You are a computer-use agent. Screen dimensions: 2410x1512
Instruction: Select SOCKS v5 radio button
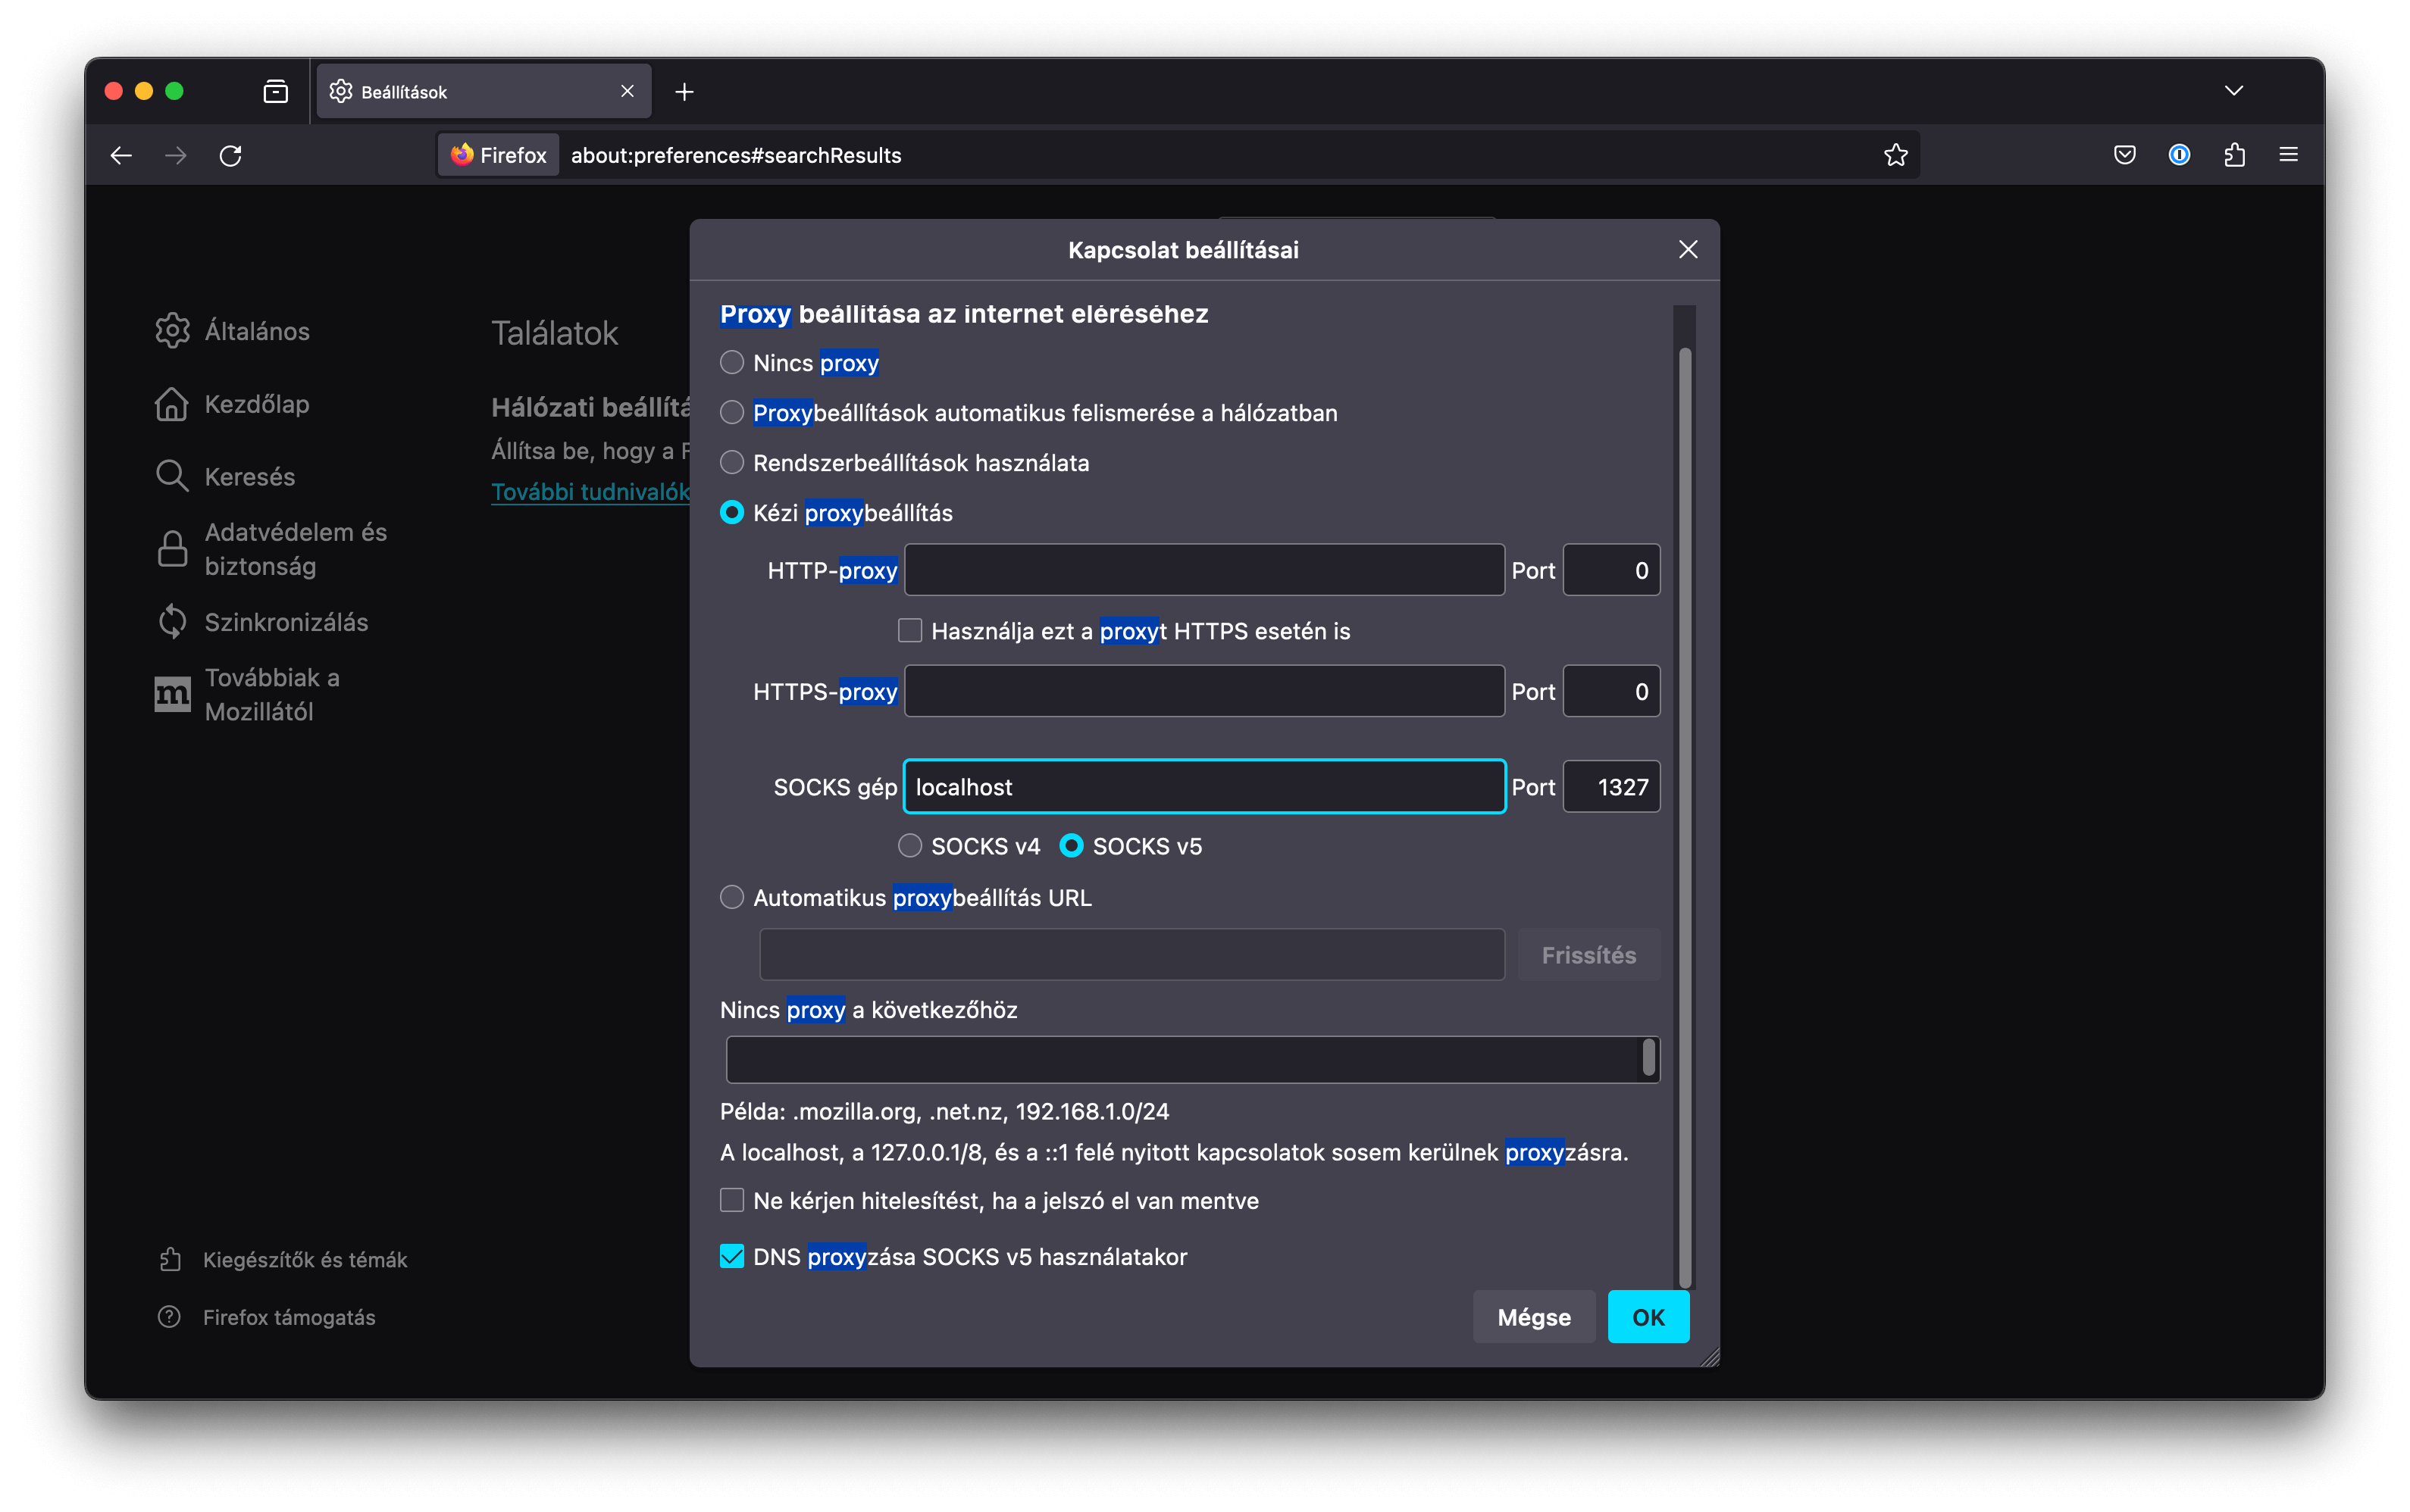pos(1072,847)
